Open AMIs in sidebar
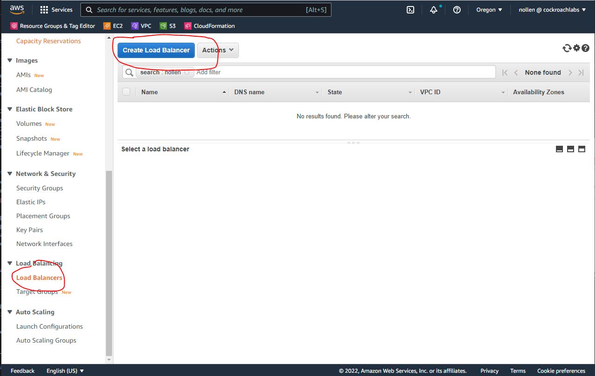Viewport: 595px width, 376px height. pos(24,75)
